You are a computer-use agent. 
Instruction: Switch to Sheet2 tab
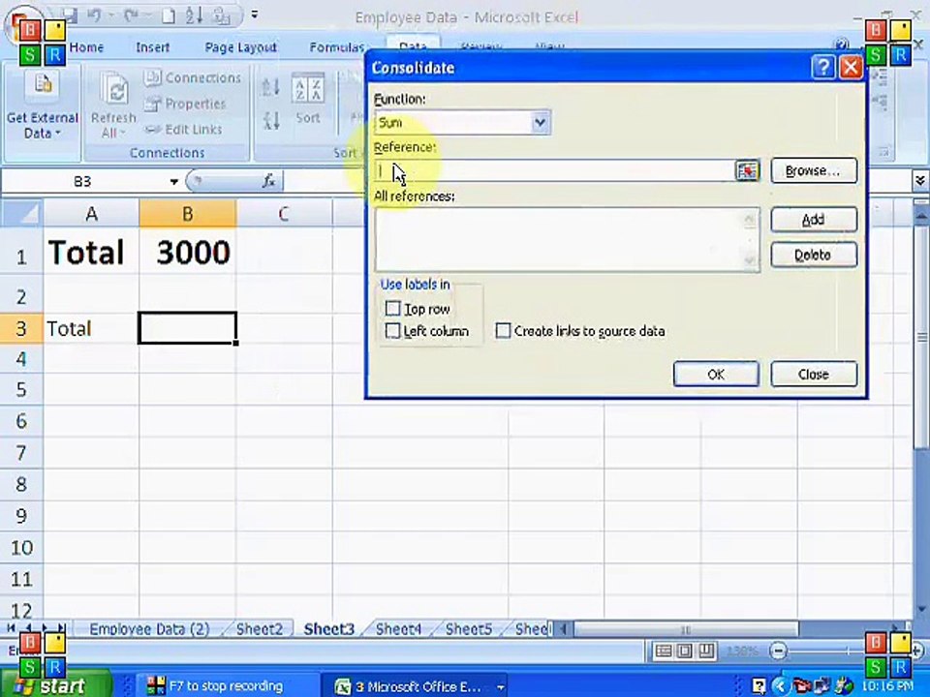(x=260, y=629)
